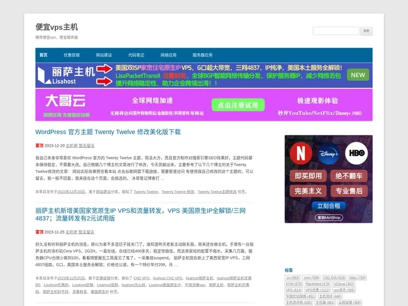The width and height of the screenshot is (408, 306).
Task: Click the 便宜vps主机 site title
Action: [57, 27]
